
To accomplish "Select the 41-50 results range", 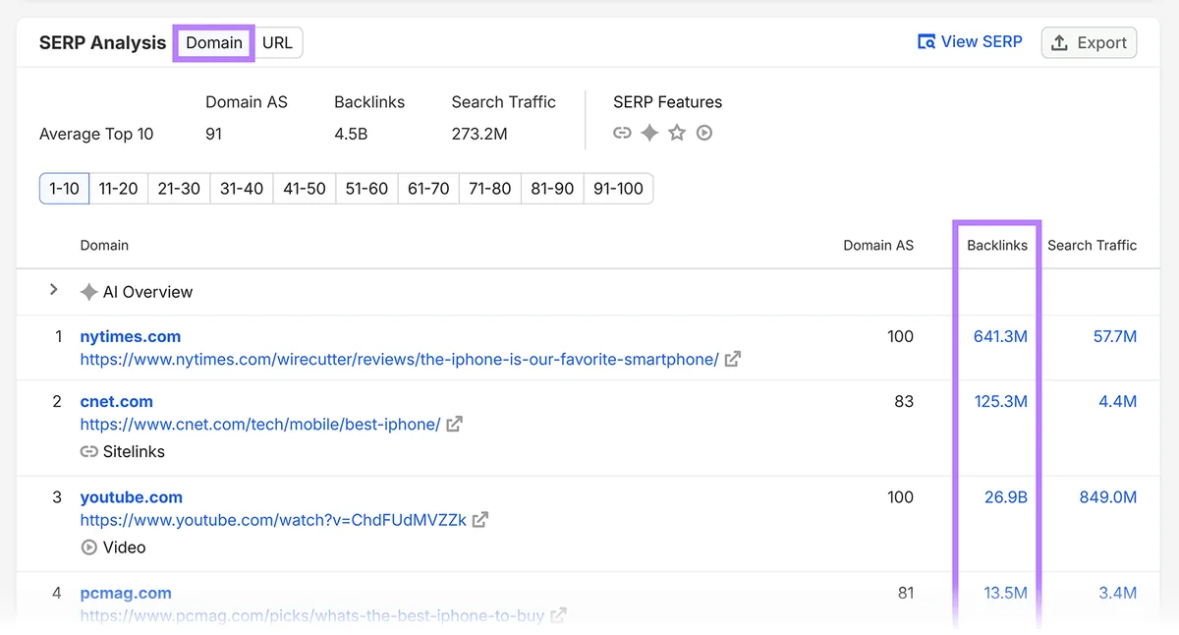I will pos(305,189).
